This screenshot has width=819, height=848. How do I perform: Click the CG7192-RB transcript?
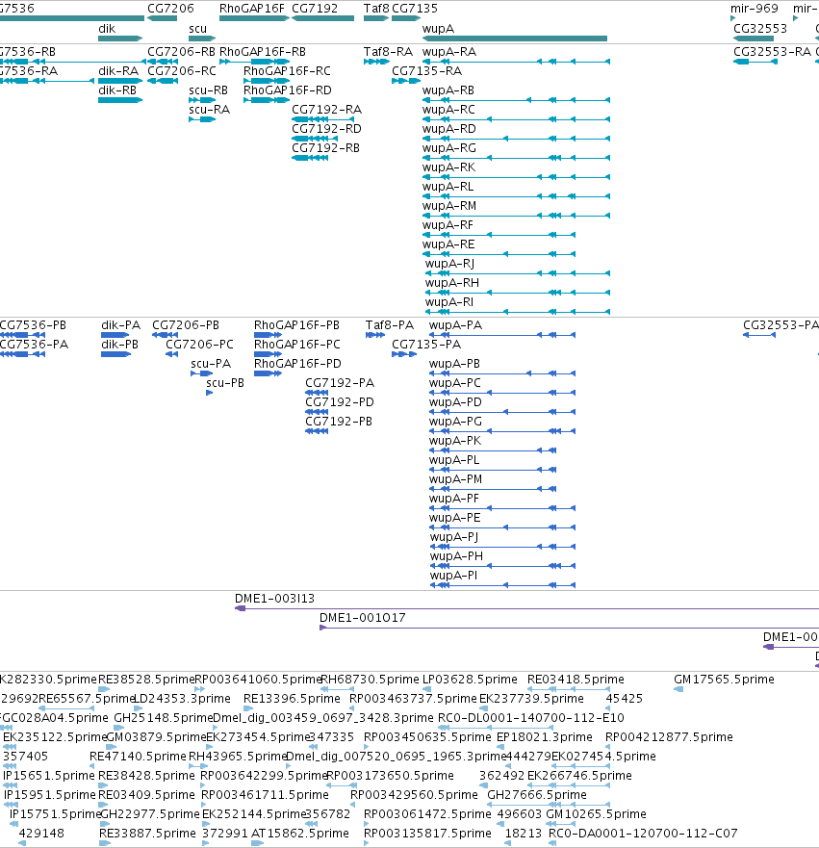click(x=310, y=158)
